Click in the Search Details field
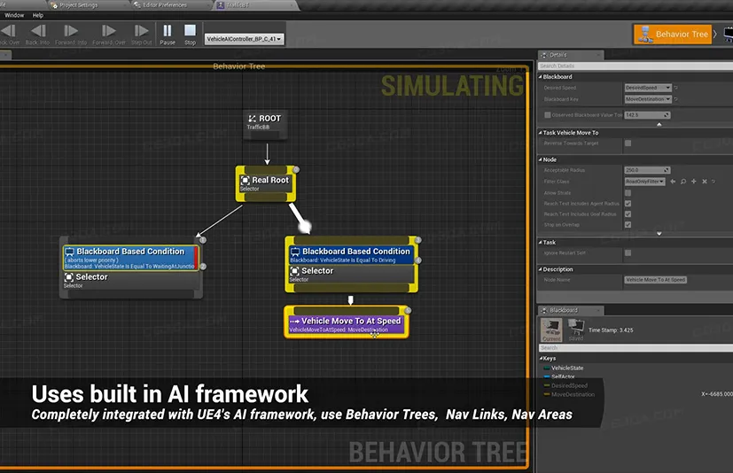 (x=636, y=66)
